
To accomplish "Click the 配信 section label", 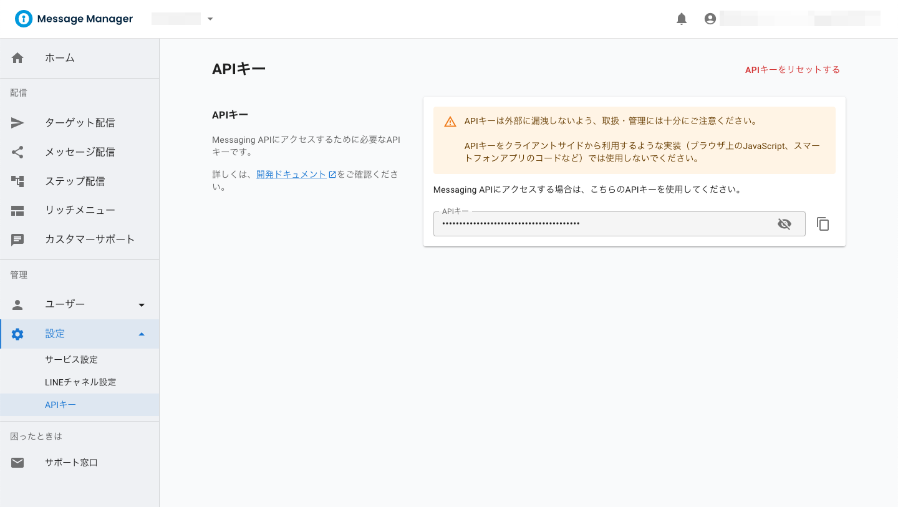I will (x=19, y=93).
